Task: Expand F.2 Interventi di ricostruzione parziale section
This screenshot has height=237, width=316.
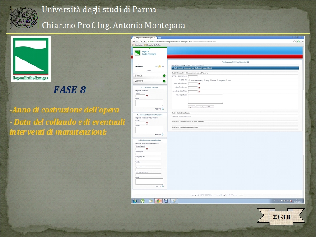Action: click(x=190, y=121)
